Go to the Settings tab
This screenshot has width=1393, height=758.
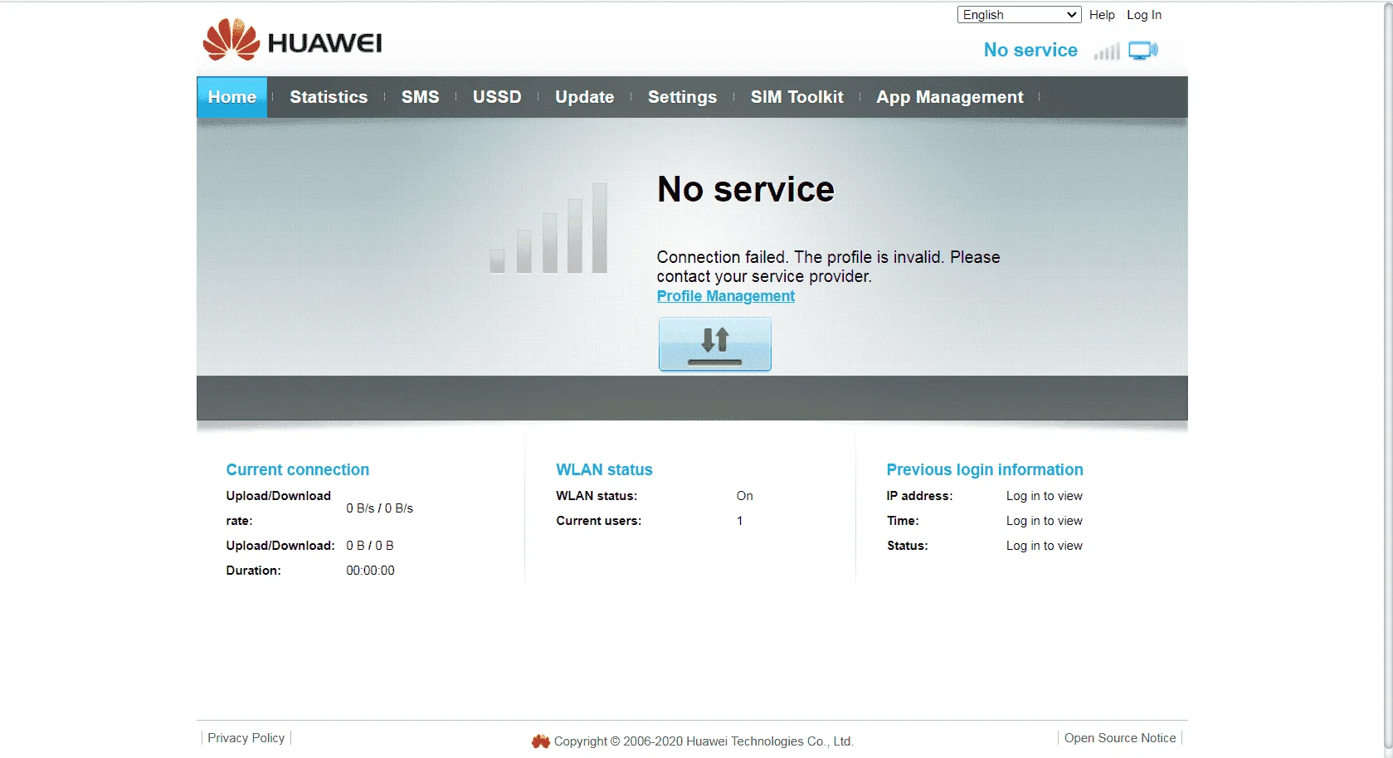(x=682, y=97)
